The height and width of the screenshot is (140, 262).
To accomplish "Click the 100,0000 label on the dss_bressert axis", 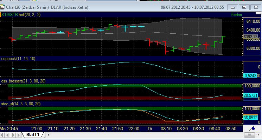I will (x=252, y=86).
